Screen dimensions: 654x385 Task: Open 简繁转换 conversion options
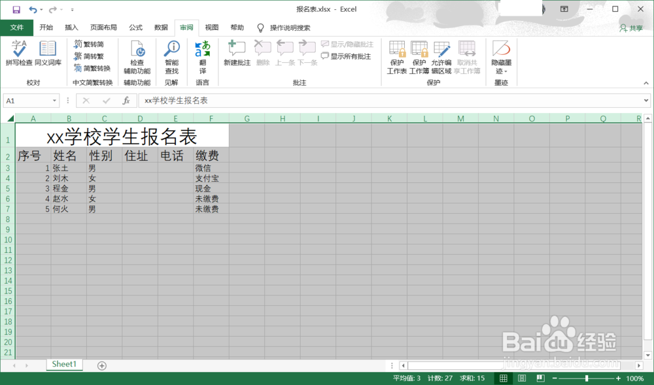[x=92, y=69]
